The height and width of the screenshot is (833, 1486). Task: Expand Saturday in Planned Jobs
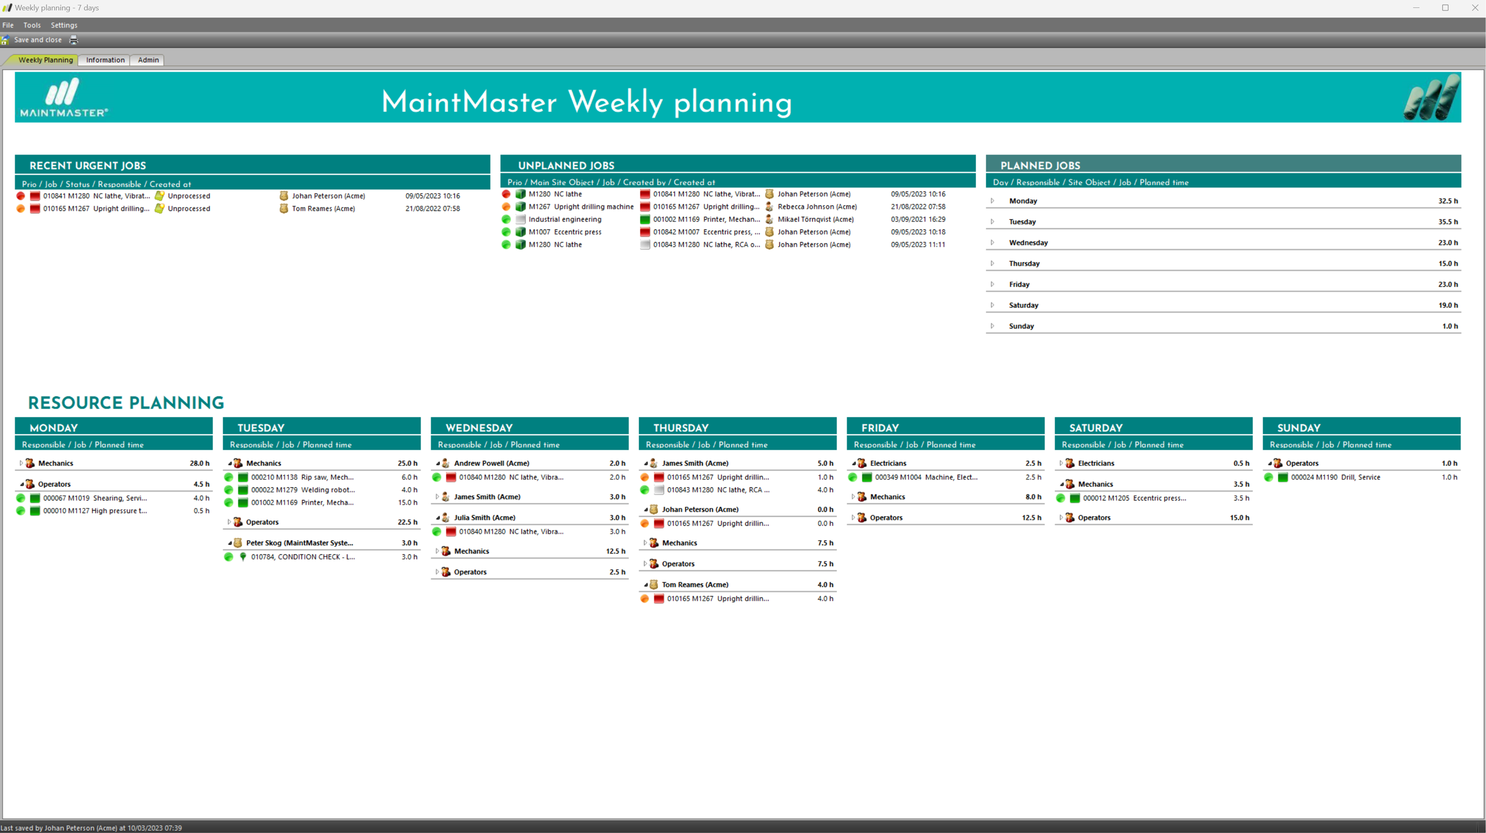(992, 305)
